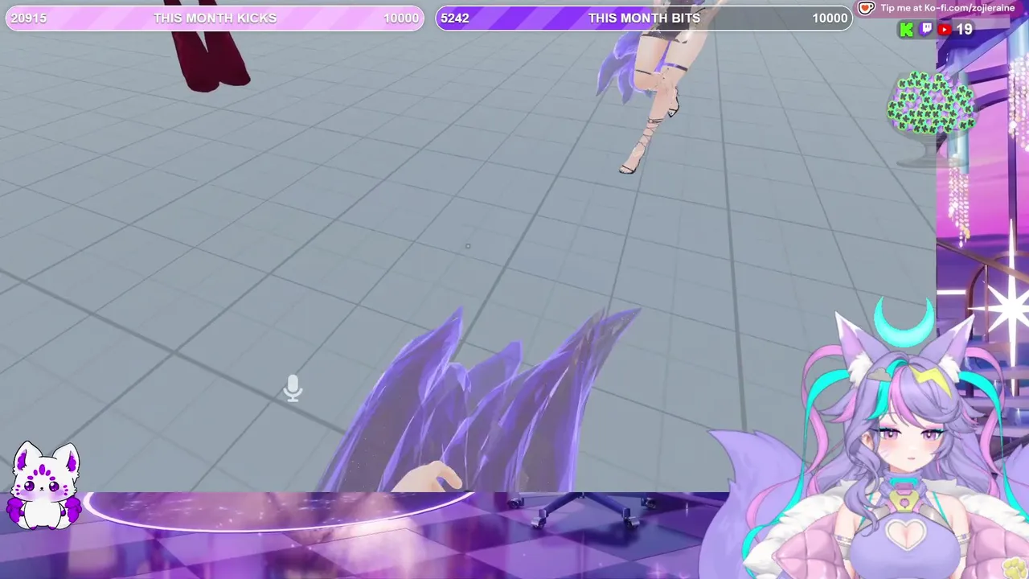Click the This Month Kicks progress bar
1029x579 pixels.
[x=215, y=18]
